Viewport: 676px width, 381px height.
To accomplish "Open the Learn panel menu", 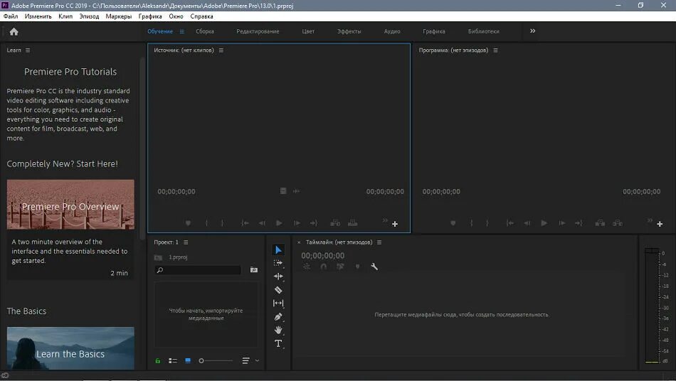I will [x=28, y=50].
